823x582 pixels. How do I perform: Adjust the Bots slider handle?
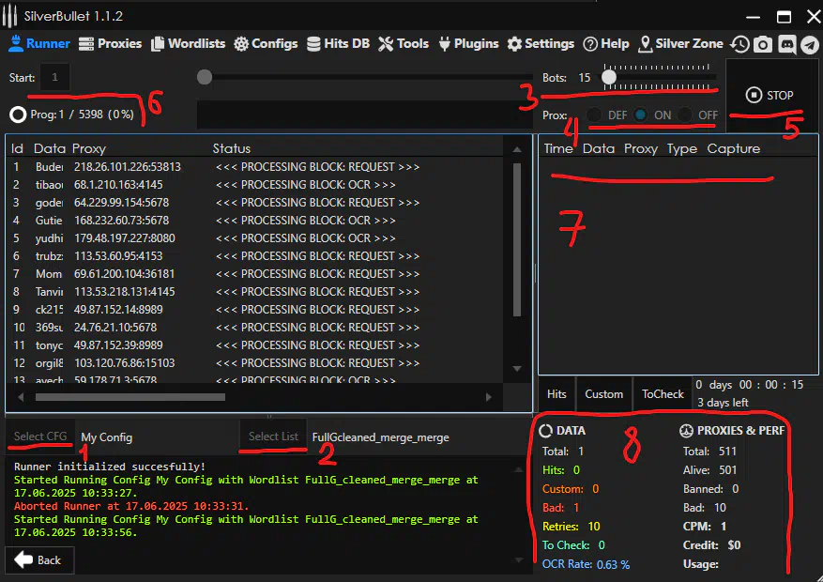tap(609, 77)
